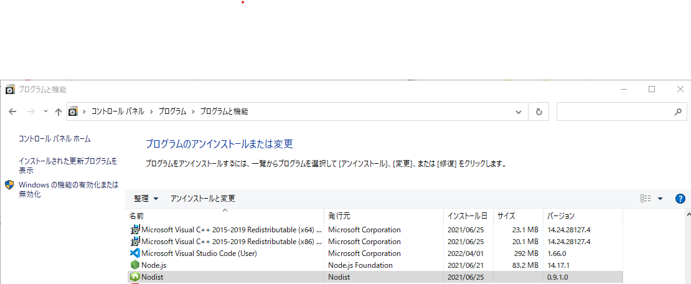Open コントロール パネル ホーム link

click(x=55, y=138)
